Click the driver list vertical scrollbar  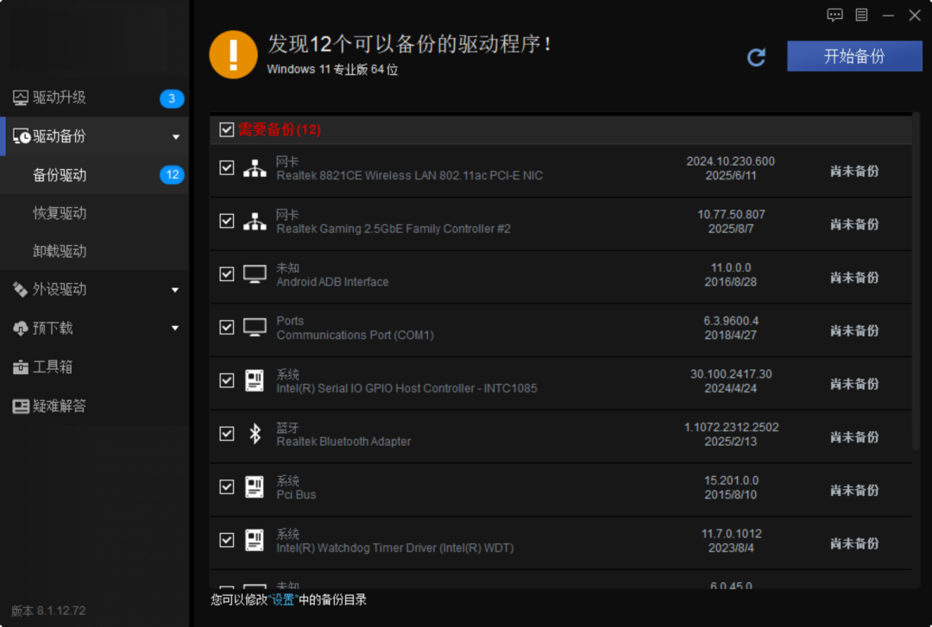click(916, 281)
